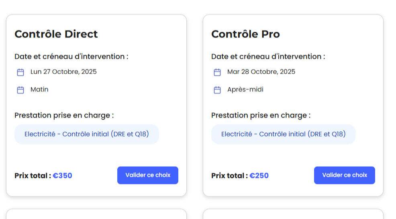Click calendar icon beside Lun 27 Octobre date

point(20,72)
